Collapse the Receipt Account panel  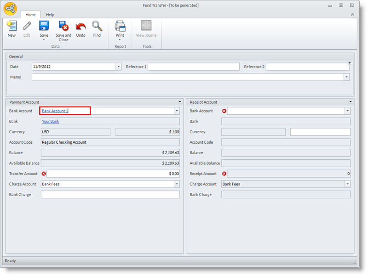coord(350,101)
